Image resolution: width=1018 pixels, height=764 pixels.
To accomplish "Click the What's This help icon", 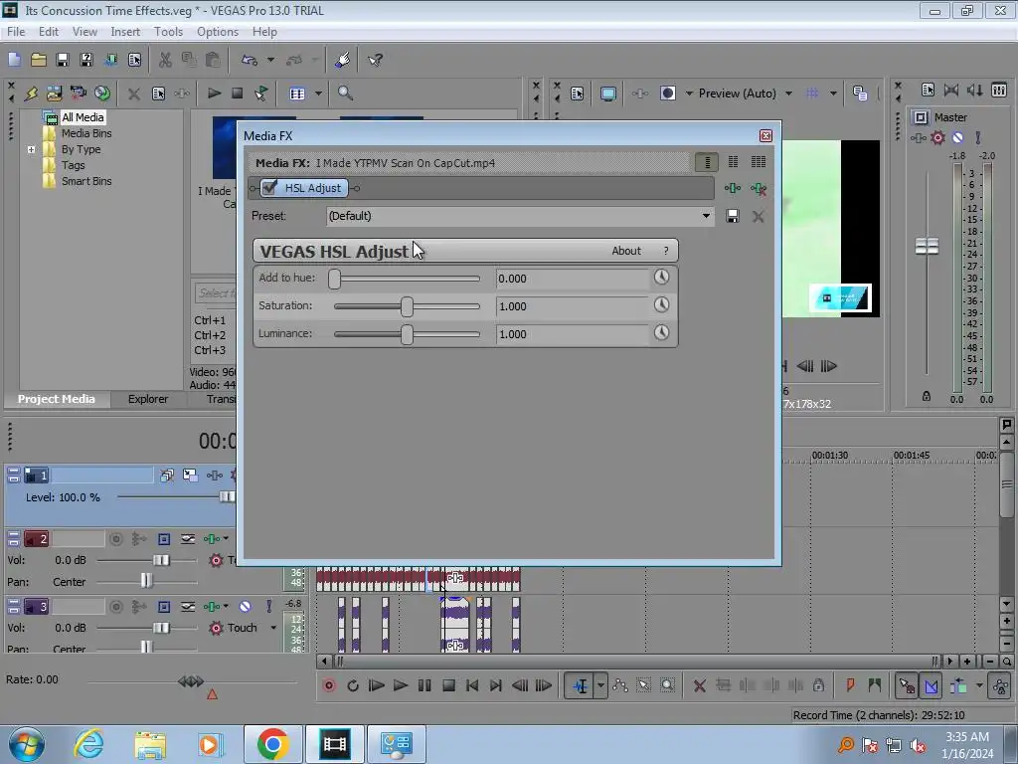I will [x=375, y=60].
